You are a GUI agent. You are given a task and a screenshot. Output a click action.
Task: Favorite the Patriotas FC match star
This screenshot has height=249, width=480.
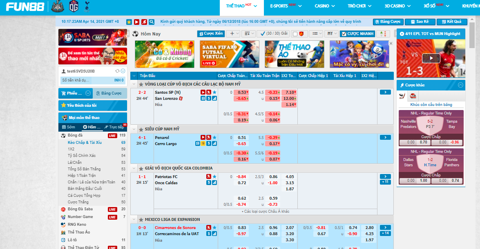[x=214, y=176]
